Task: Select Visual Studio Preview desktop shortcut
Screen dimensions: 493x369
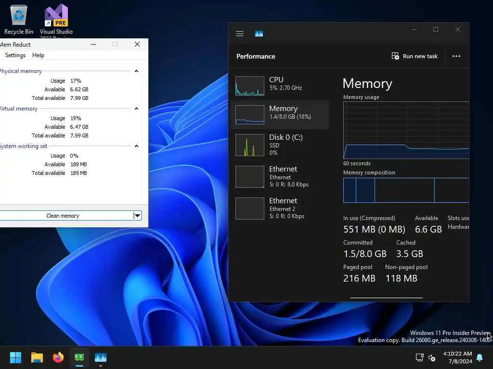Action: pyautogui.click(x=56, y=20)
